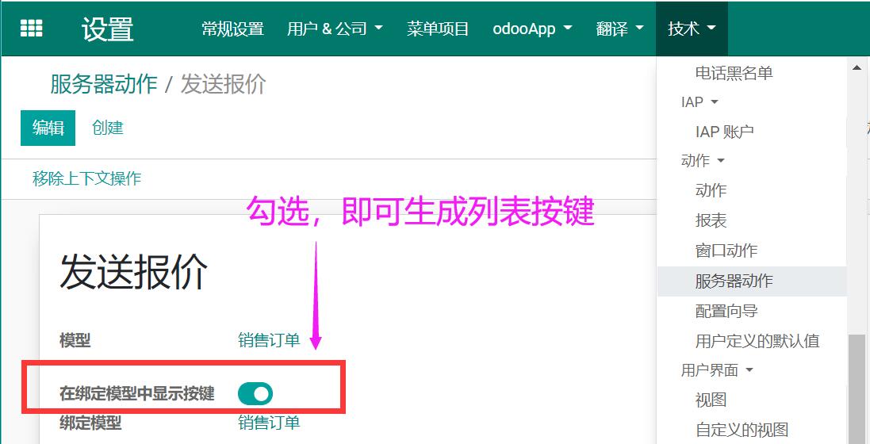The height and width of the screenshot is (444, 870).
Task: Click the 创建 button
Action: (108, 128)
